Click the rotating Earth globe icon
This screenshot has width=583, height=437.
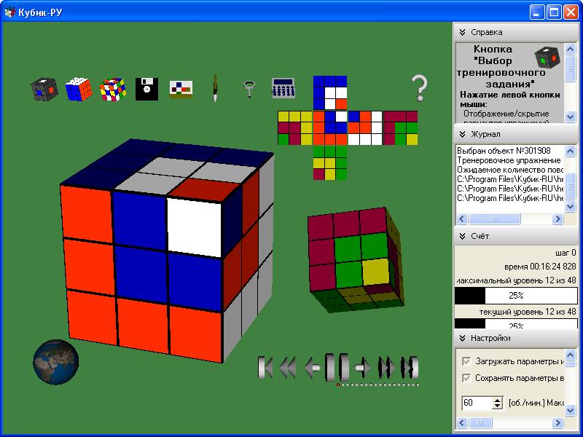pos(56,361)
